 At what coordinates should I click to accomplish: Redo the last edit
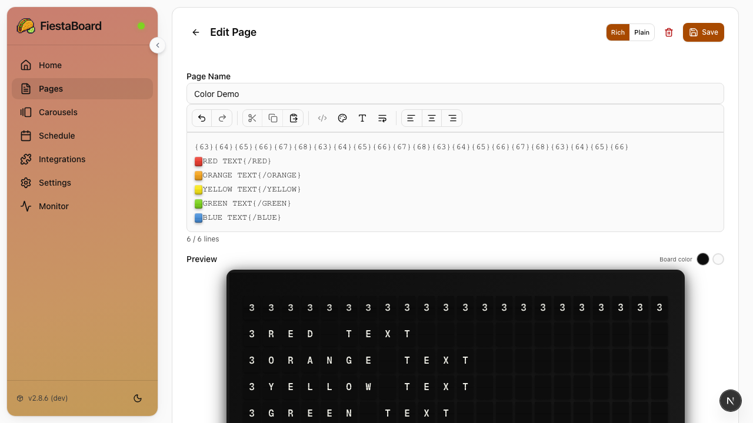coord(222,118)
